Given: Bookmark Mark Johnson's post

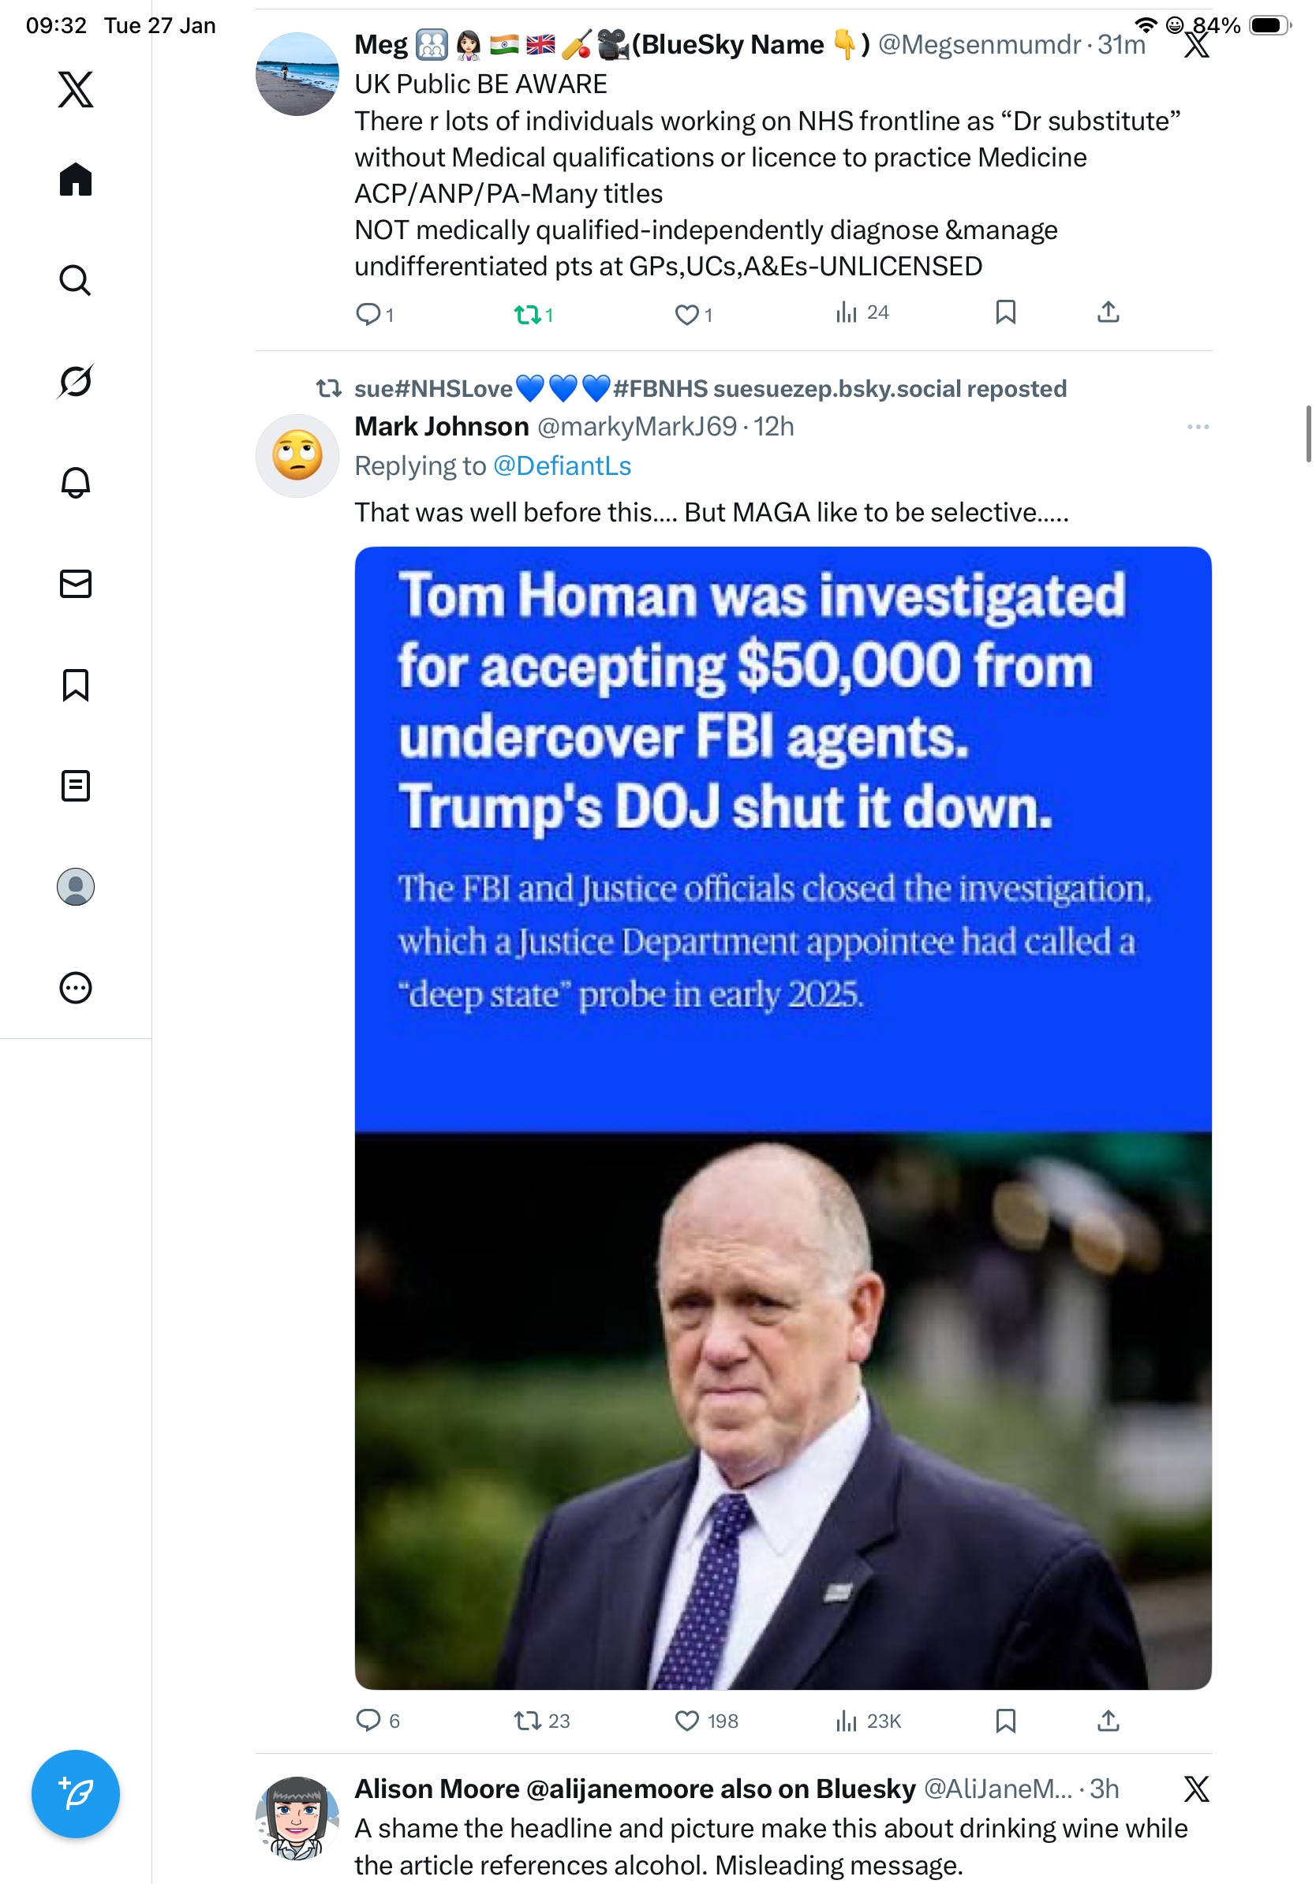Looking at the screenshot, I should coord(1005,1720).
